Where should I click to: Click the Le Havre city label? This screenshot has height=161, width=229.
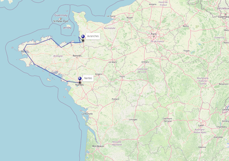[111, 16]
